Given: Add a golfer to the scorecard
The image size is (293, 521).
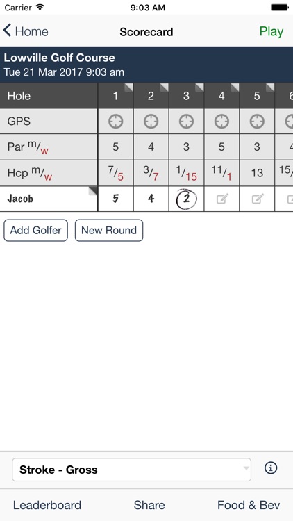Looking at the screenshot, I should coord(36,230).
